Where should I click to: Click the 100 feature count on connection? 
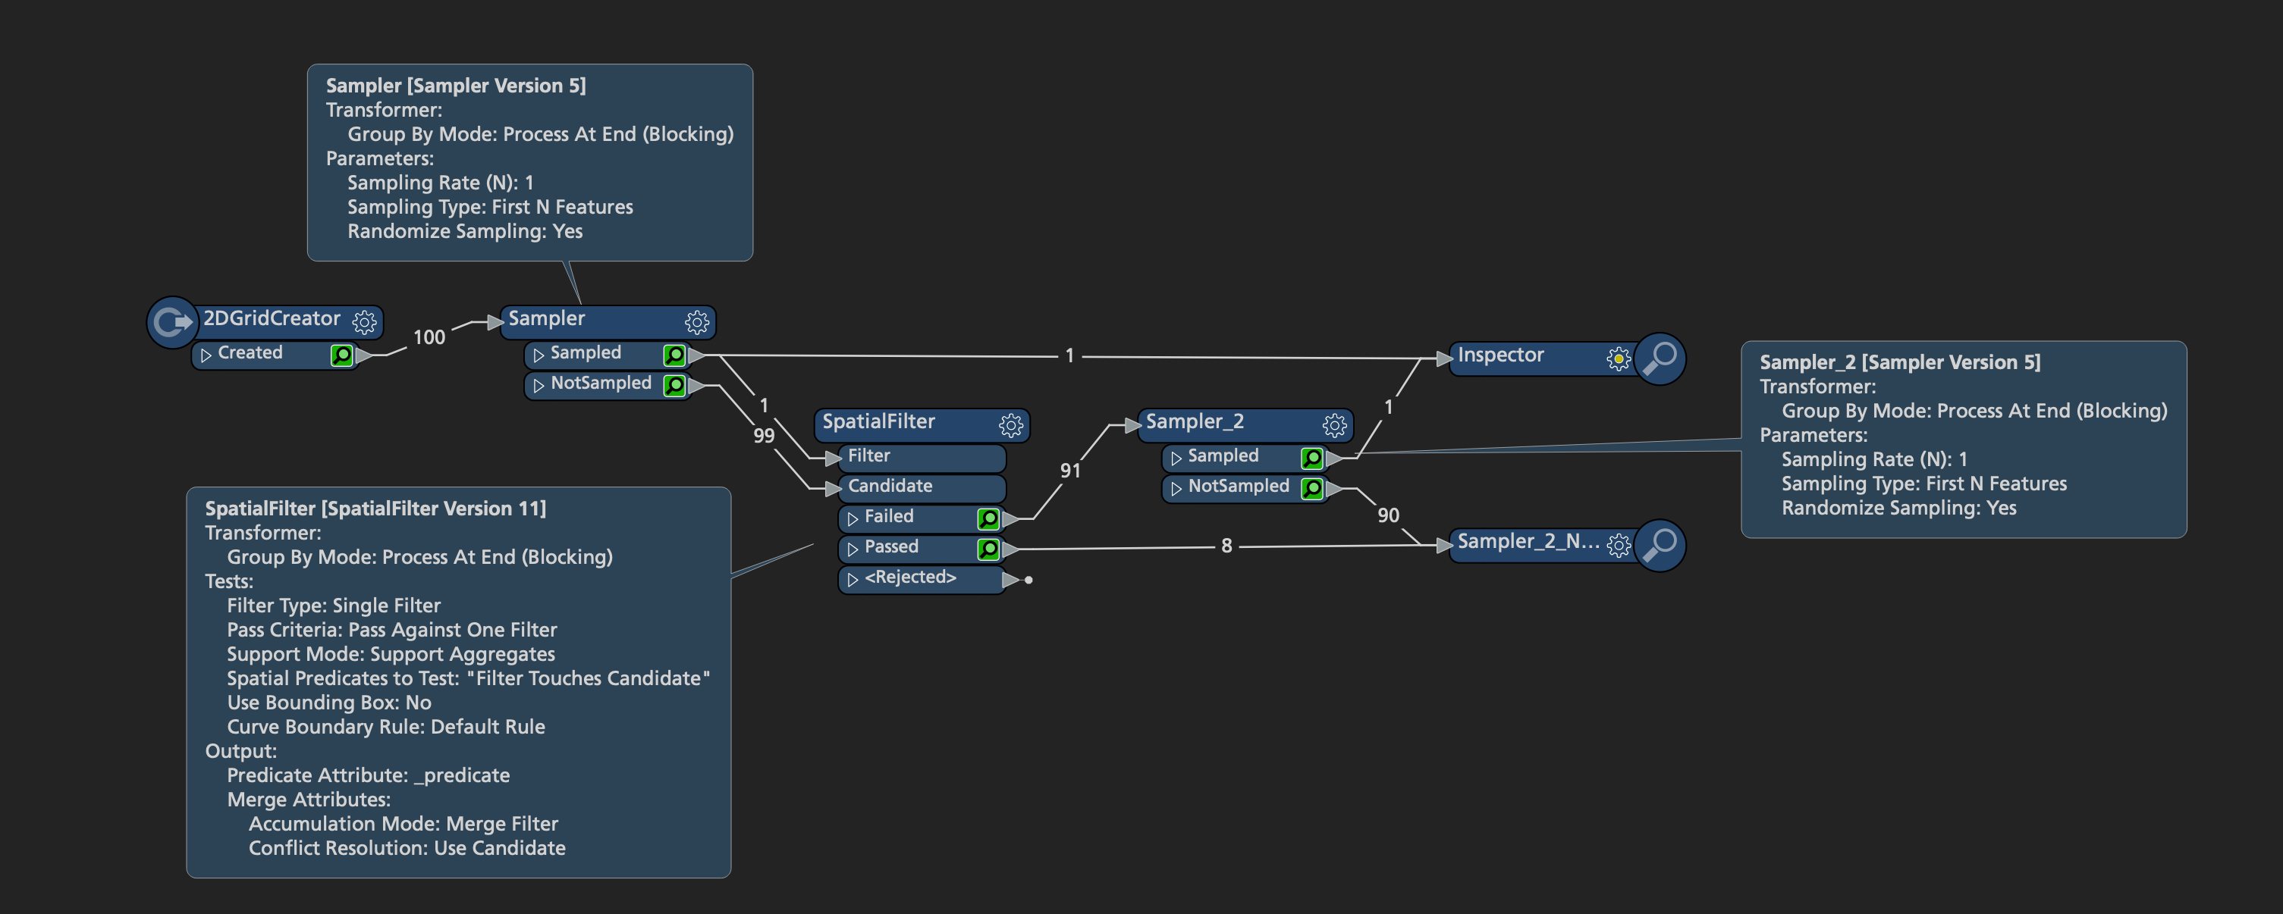[429, 337]
